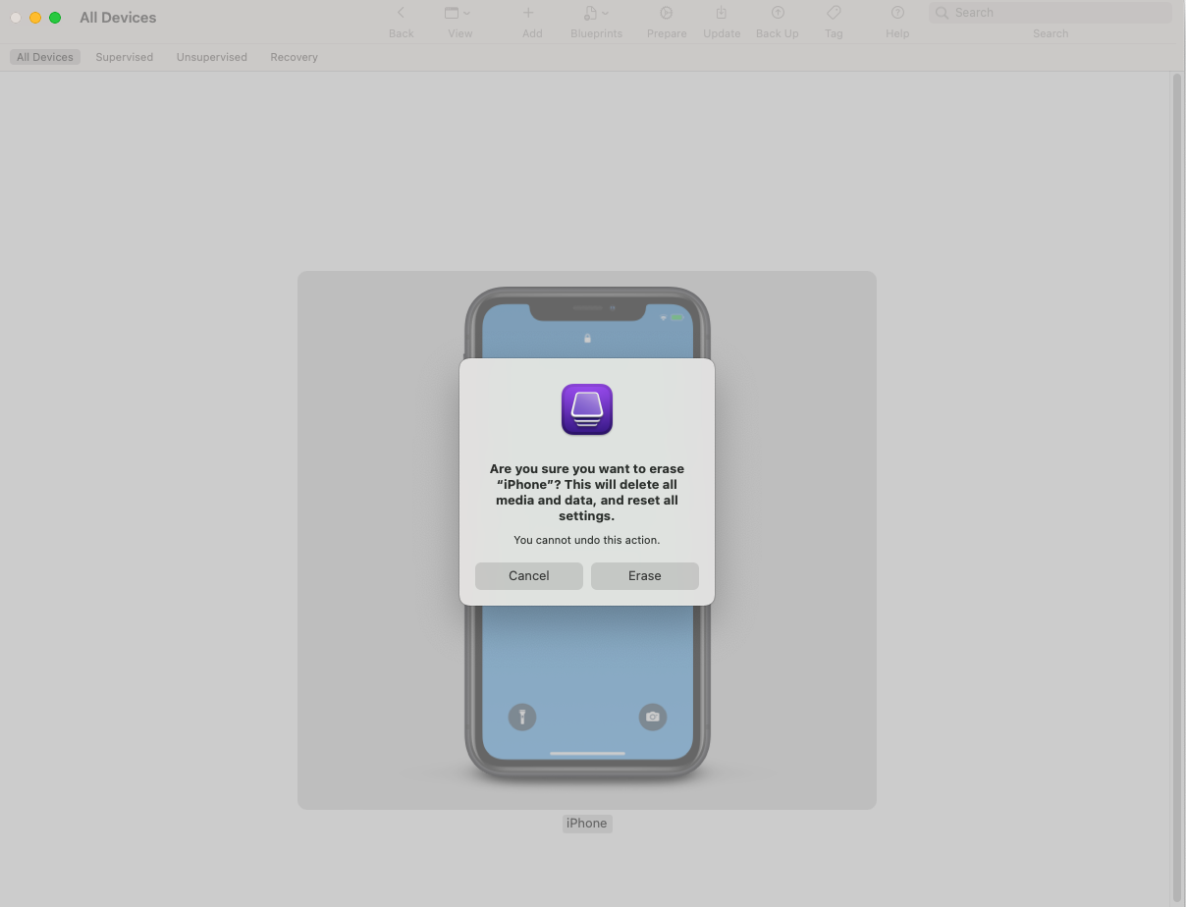Click the magnifier icon in search field
1186x907 pixels.
pyautogui.click(x=943, y=13)
